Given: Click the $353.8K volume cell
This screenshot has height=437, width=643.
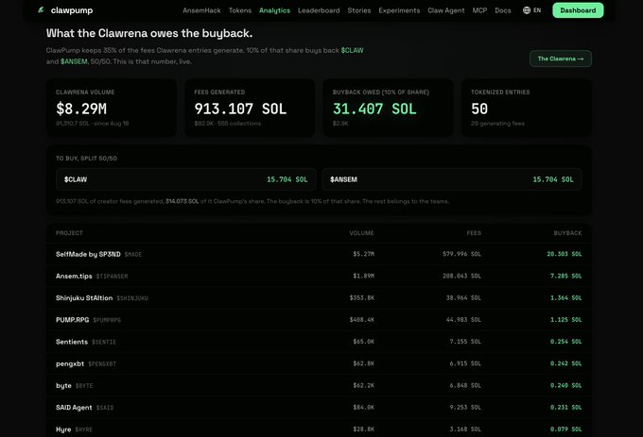Looking at the screenshot, I should (362, 298).
